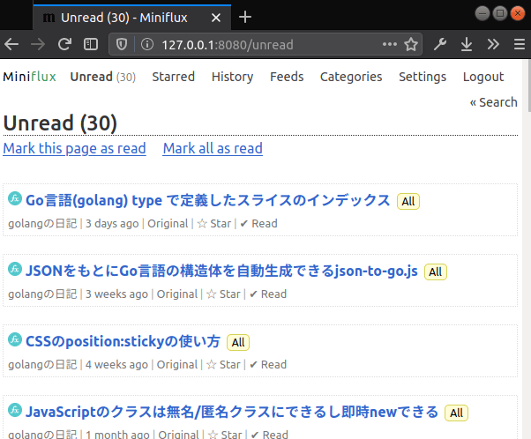Go back with the browser back arrow
Screen dimensions: 531x439
(x=11, y=44)
